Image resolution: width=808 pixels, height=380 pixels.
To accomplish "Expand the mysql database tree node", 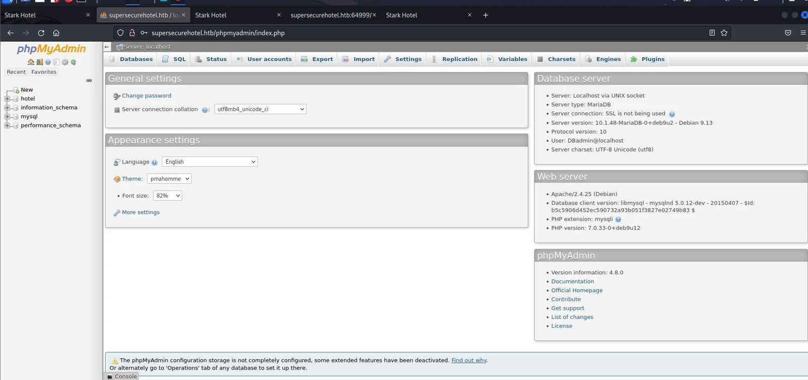I will coord(7,117).
